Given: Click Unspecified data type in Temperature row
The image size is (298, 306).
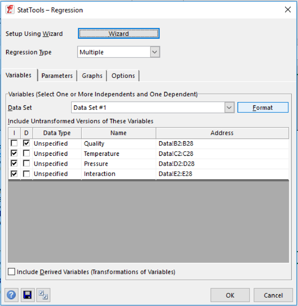Looking at the screenshot, I should [x=57, y=154].
